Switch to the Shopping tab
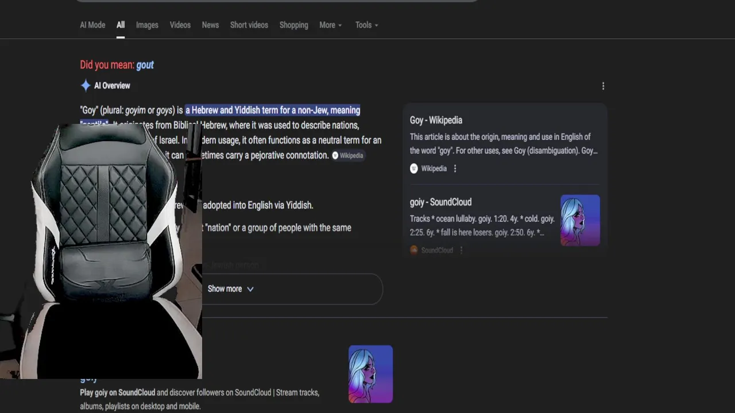 (293, 25)
